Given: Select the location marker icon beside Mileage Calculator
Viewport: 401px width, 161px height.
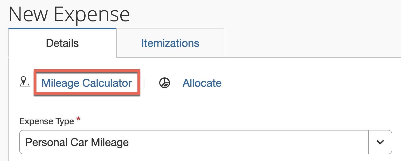Looking at the screenshot, I should coord(25,82).
